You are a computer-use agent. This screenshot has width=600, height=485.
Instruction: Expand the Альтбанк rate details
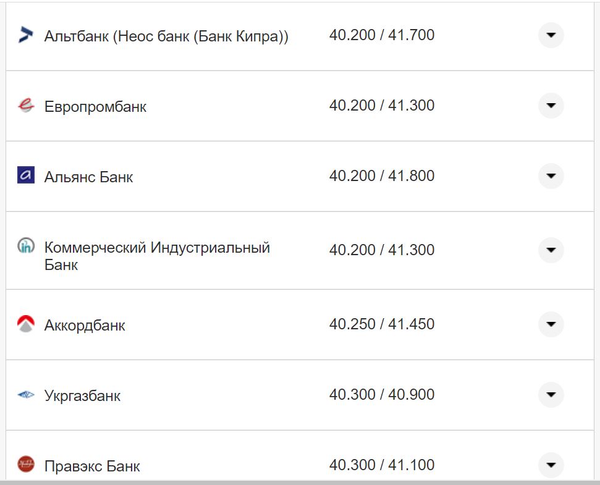point(550,35)
